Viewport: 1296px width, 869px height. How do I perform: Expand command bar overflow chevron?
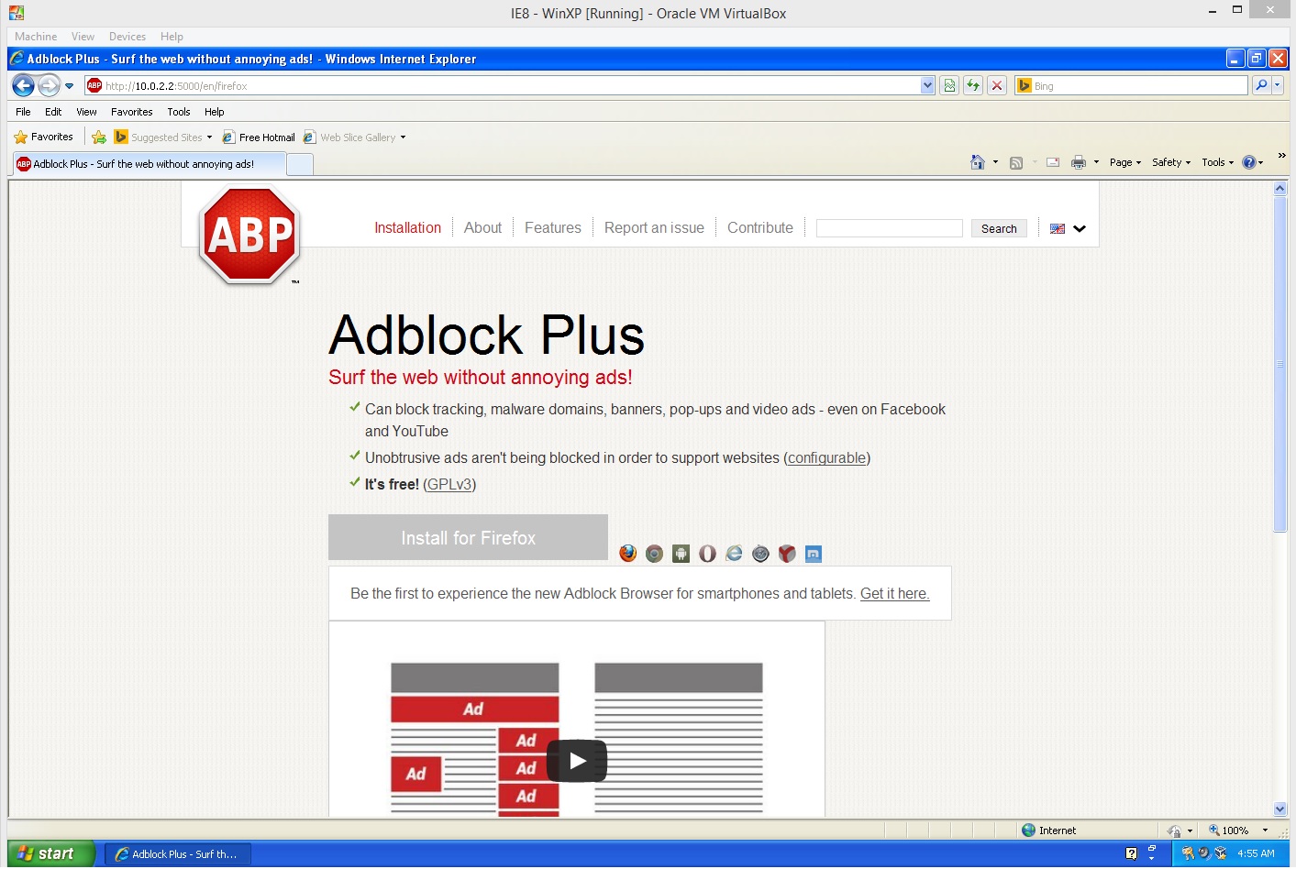click(1281, 156)
